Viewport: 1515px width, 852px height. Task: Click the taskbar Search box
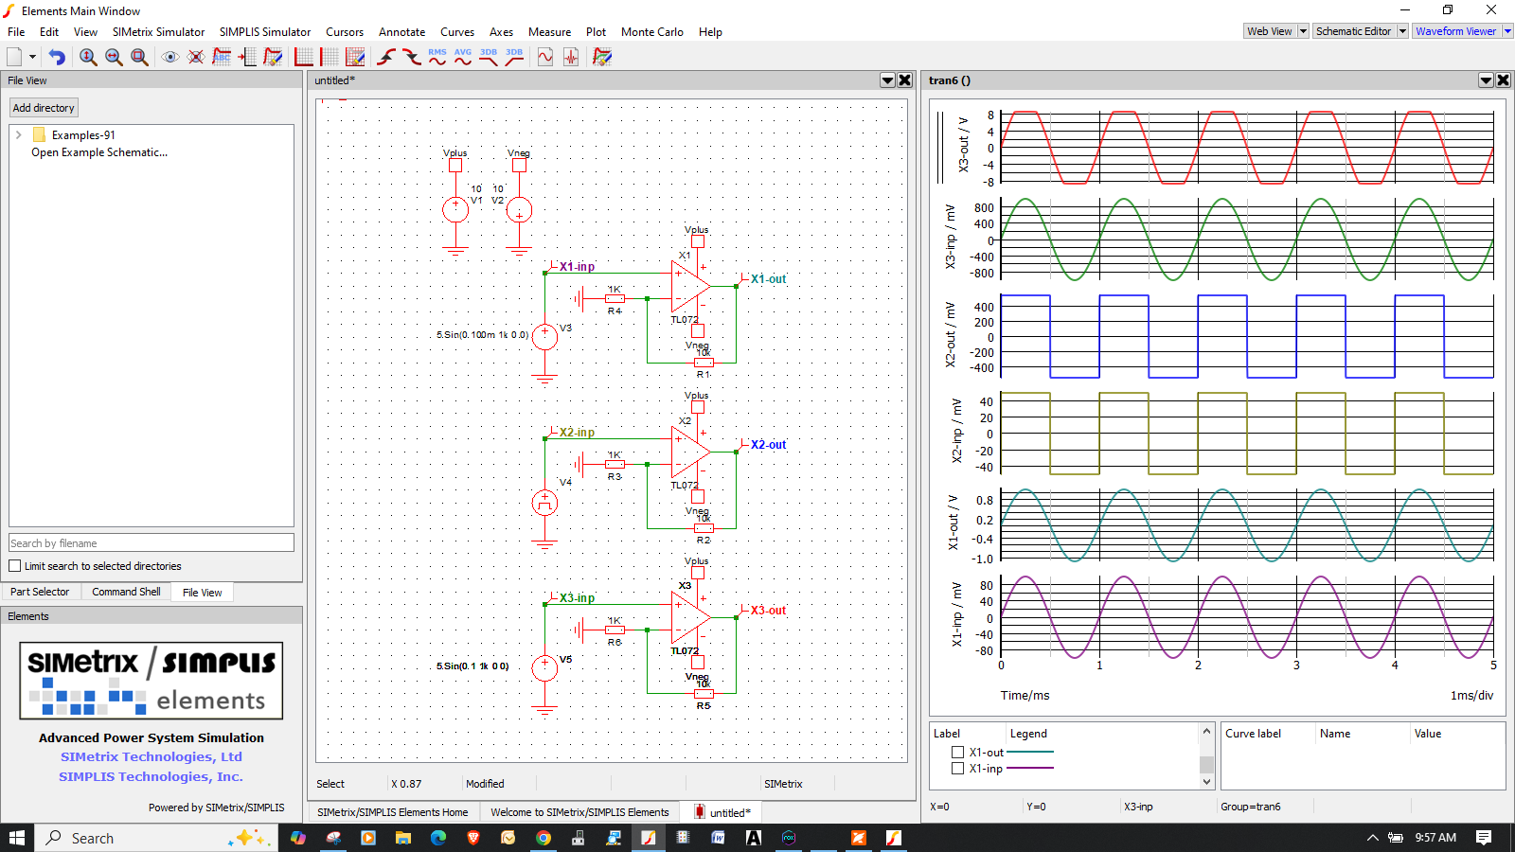coord(156,838)
